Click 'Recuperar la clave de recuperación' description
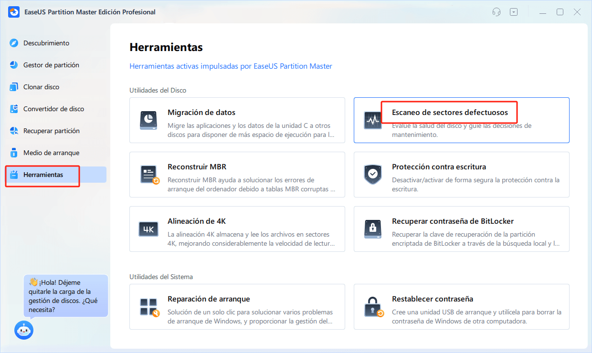This screenshot has width=592, height=353. 476,239
